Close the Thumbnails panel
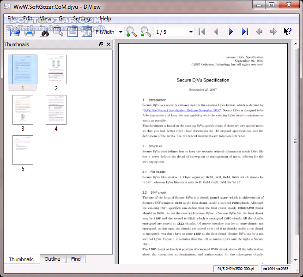The image size is (303, 277). coord(109,44)
